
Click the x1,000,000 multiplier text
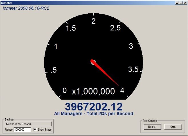click(x=93, y=91)
